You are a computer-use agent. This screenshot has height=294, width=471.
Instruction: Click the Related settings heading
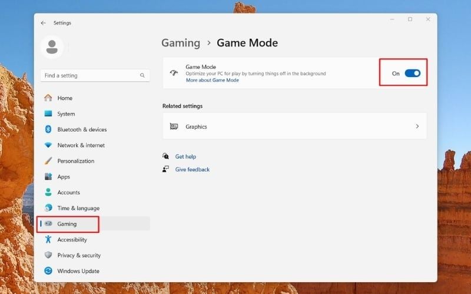pyautogui.click(x=183, y=106)
